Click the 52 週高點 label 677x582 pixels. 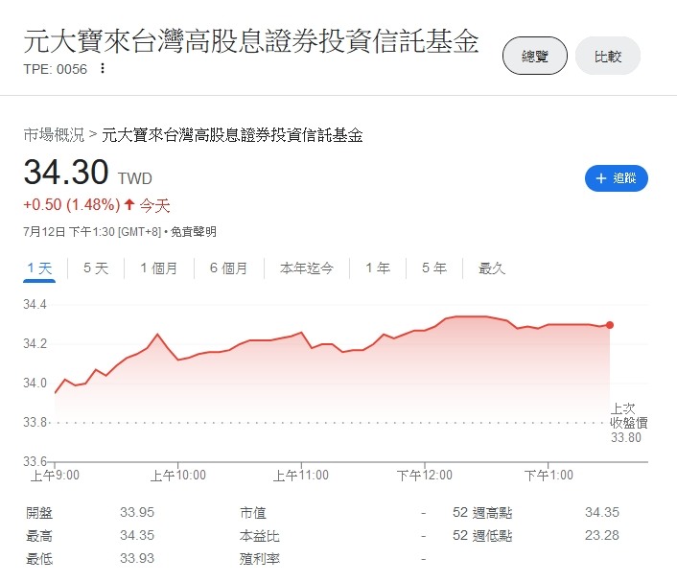(x=482, y=513)
